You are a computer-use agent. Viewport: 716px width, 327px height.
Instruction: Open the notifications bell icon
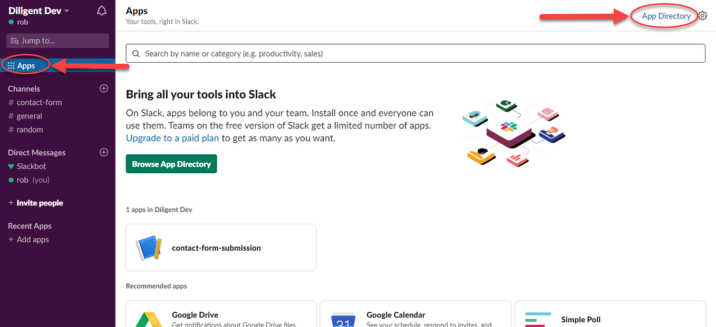tap(102, 11)
